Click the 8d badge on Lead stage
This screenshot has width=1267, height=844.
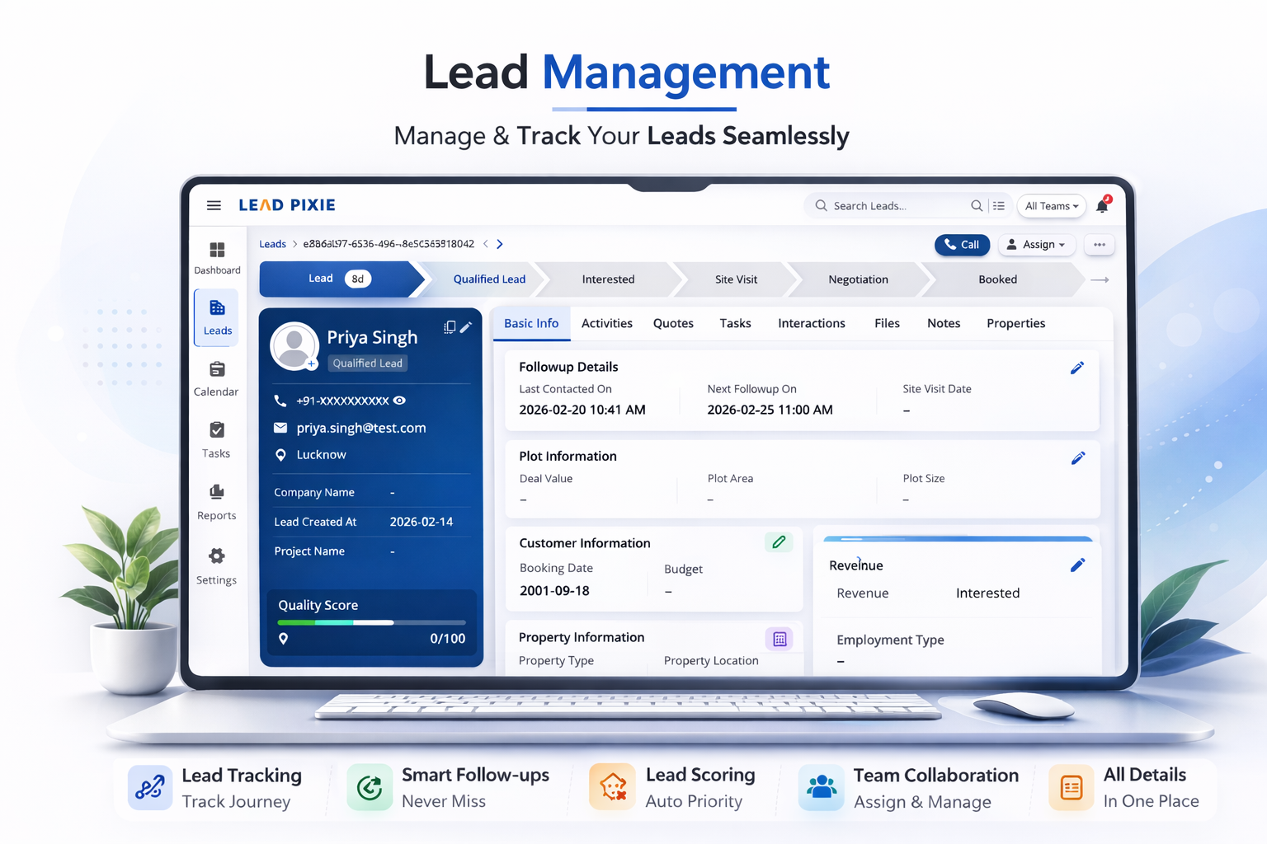pyautogui.click(x=358, y=279)
